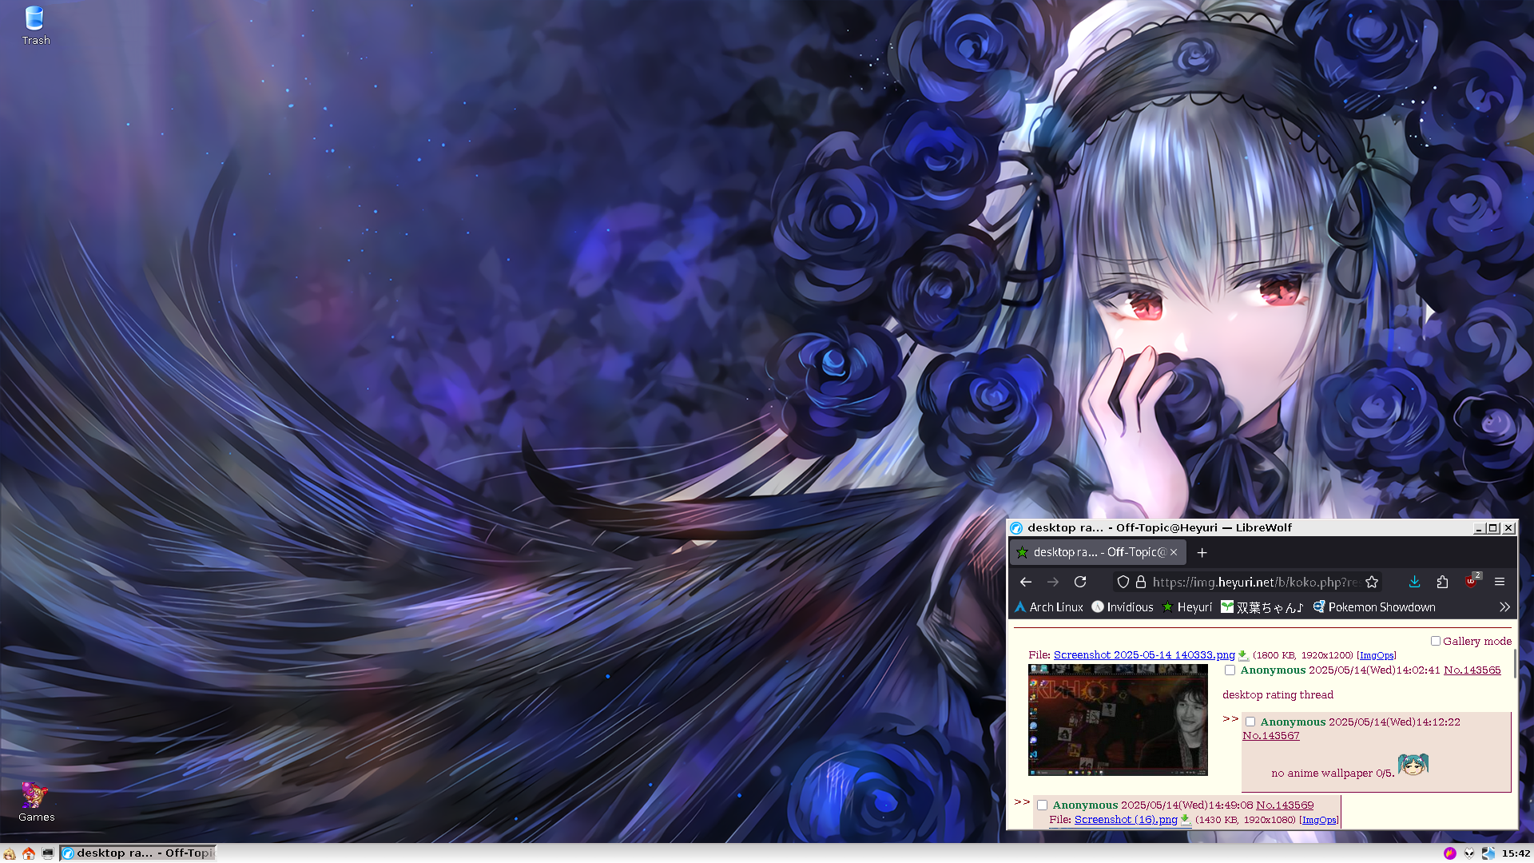Click the No.143569 post number link
Screen dimensions: 1534x863
[1284, 805]
